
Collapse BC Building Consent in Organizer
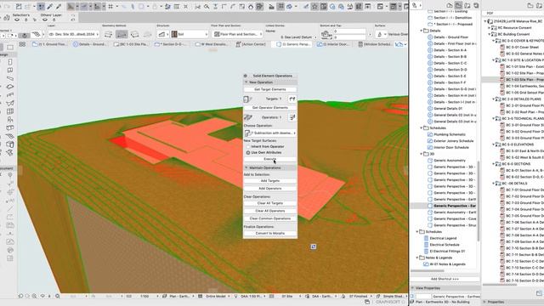click(490, 34)
